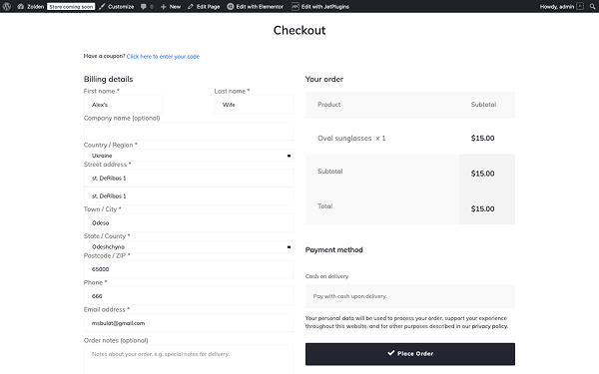Click Pay with cash upon delivery text

point(350,296)
